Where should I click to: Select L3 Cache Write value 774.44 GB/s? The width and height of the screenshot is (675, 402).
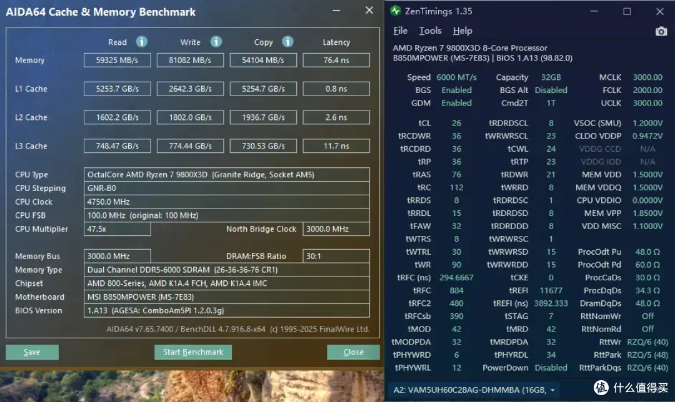[x=190, y=145]
